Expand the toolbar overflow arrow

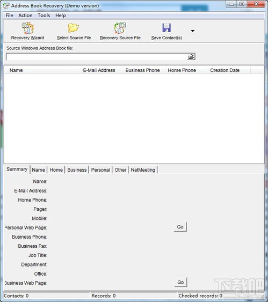click(x=192, y=31)
